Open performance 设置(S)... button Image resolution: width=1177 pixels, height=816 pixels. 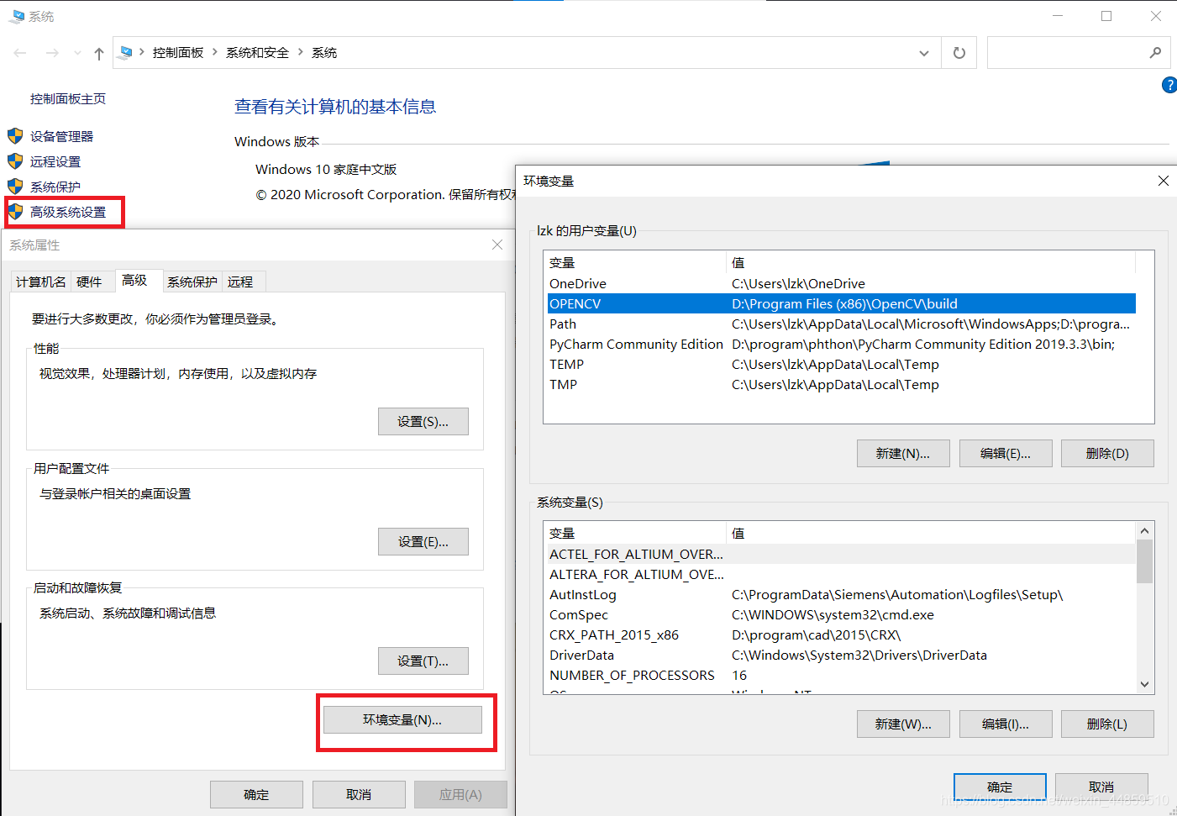coord(423,422)
